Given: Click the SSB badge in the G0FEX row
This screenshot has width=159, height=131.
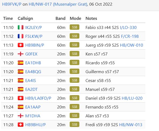Looking at the screenshot, I should click(75, 54).
